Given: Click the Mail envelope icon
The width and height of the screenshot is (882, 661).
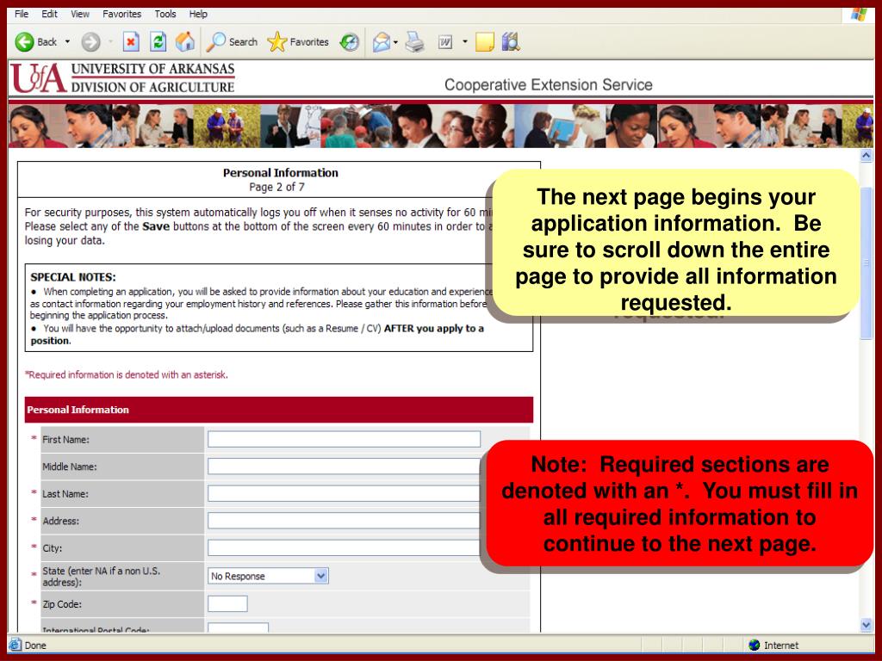Looking at the screenshot, I should 381,42.
